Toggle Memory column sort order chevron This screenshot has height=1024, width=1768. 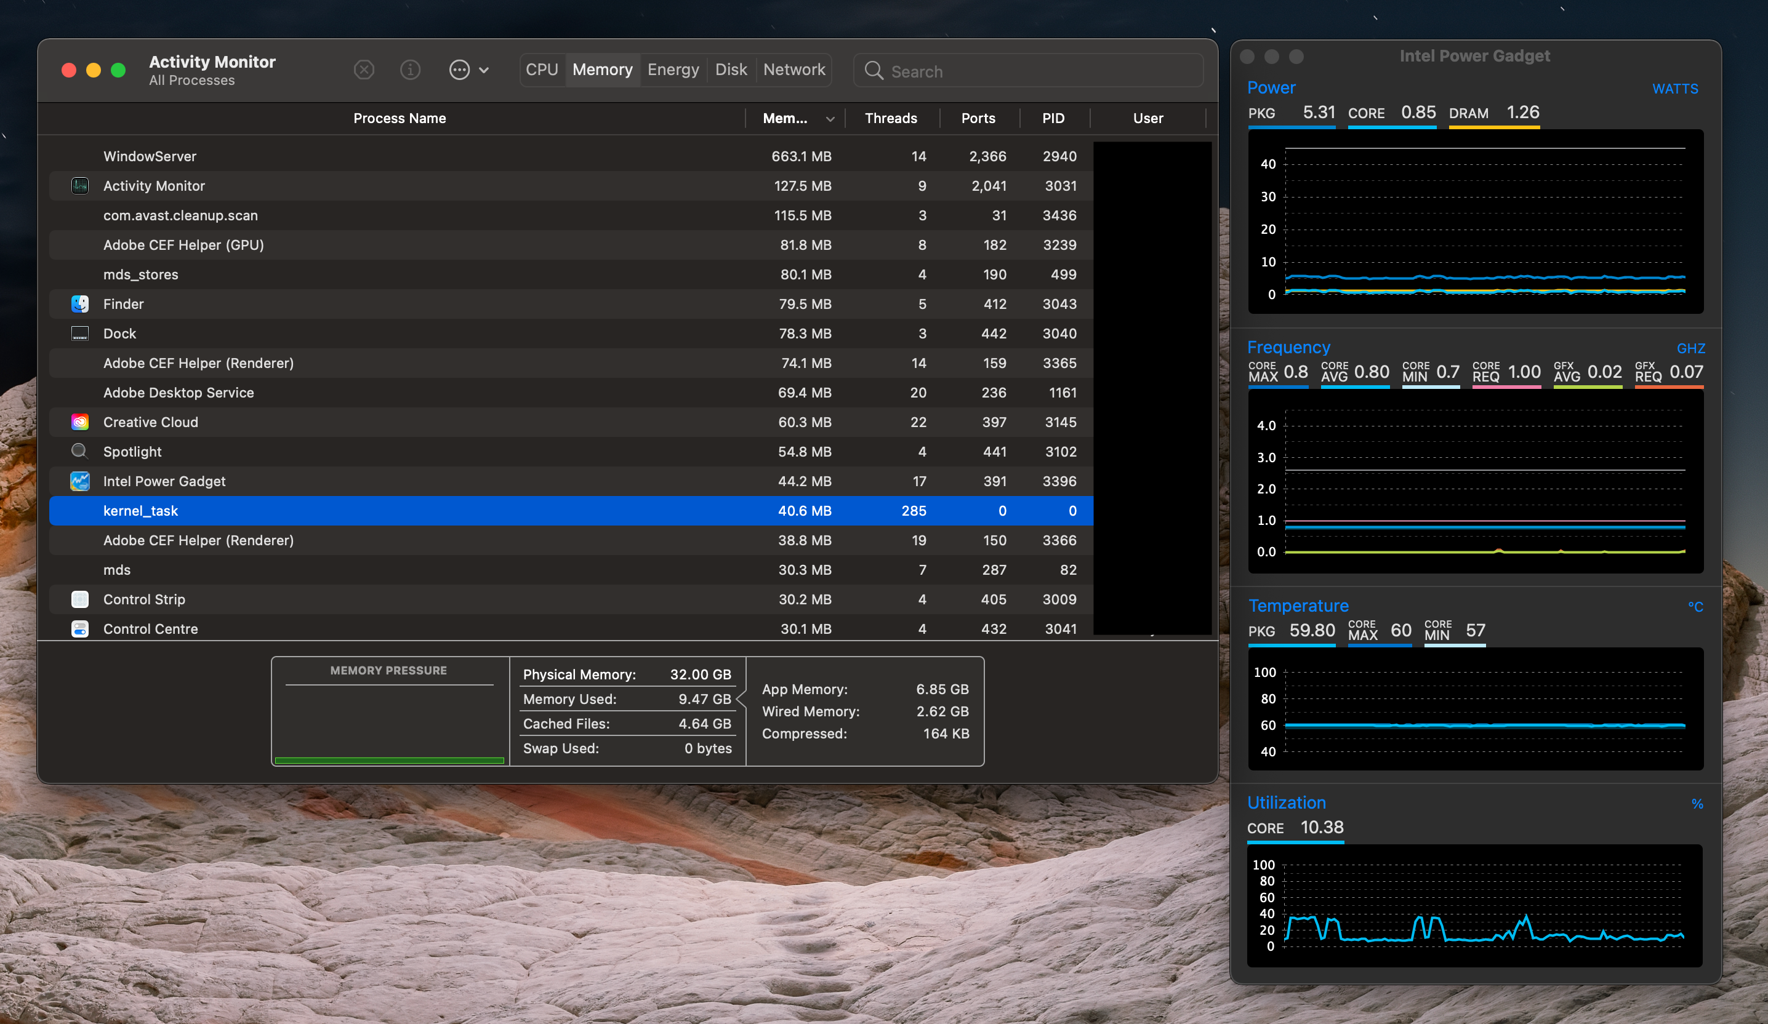pyautogui.click(x=830, y=119)
